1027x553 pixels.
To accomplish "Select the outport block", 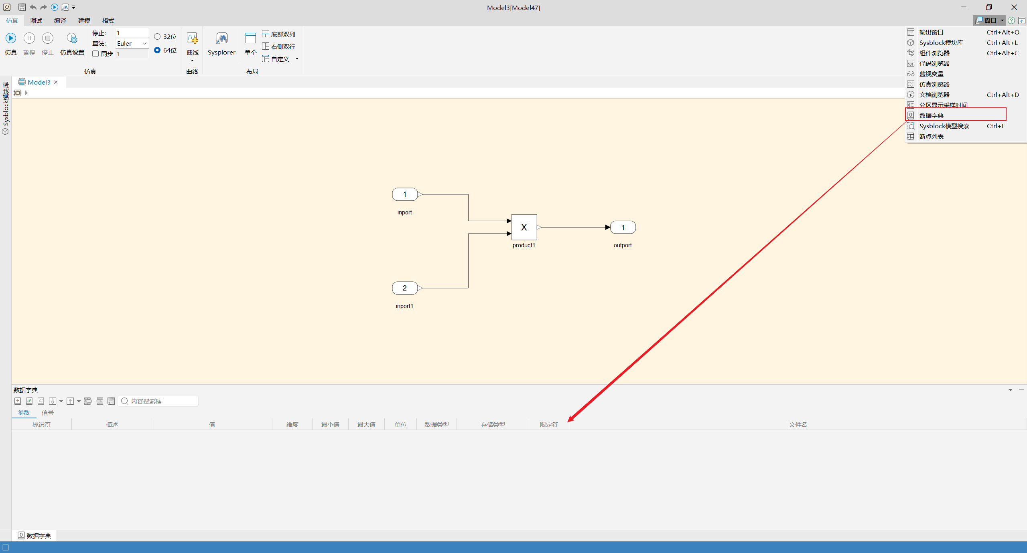I will tap(623, 227).
